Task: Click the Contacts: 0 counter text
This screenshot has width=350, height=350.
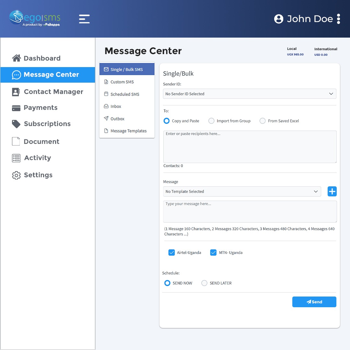Action: click(173, 166)
